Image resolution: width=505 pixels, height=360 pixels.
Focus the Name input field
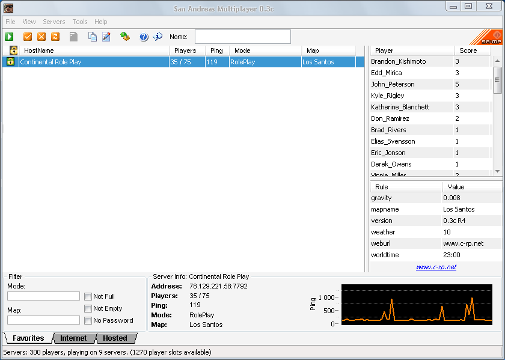pos(243,37)
